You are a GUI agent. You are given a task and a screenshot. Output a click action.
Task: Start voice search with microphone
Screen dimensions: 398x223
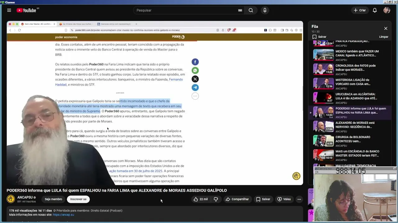265,10
